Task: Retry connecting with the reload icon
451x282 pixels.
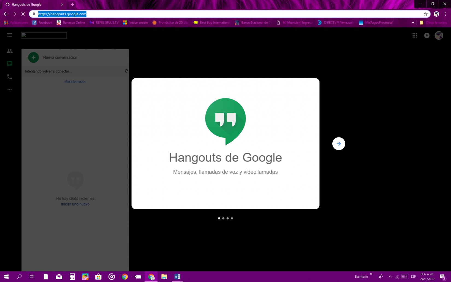Action: pyautogui.click(x=126, y=71)
